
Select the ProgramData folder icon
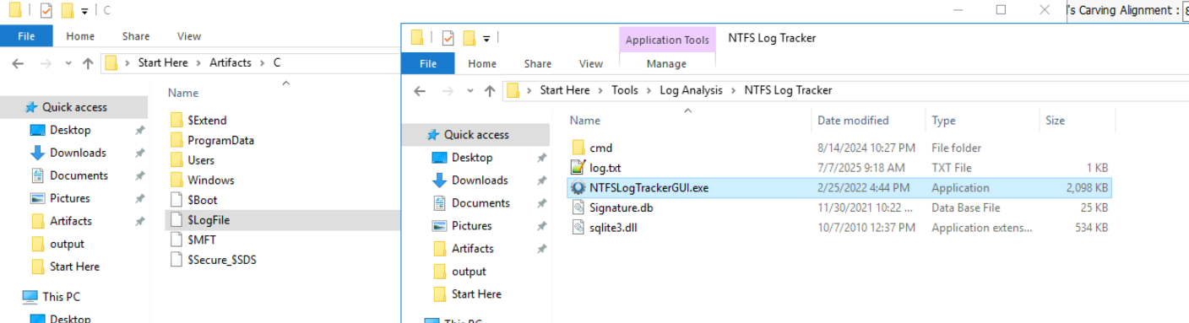[176, 140]
